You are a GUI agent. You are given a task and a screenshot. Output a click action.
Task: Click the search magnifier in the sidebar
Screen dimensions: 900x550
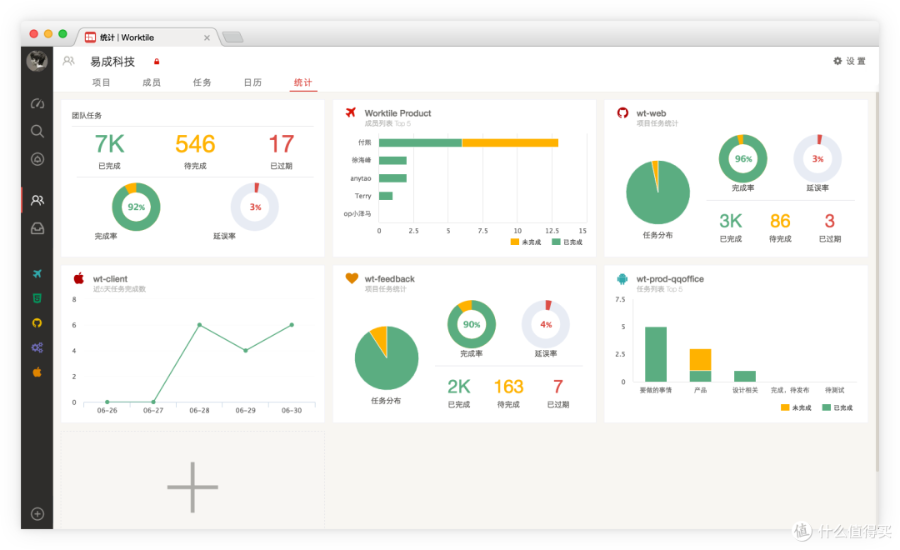pyautogui.click(x=37, y=132)
